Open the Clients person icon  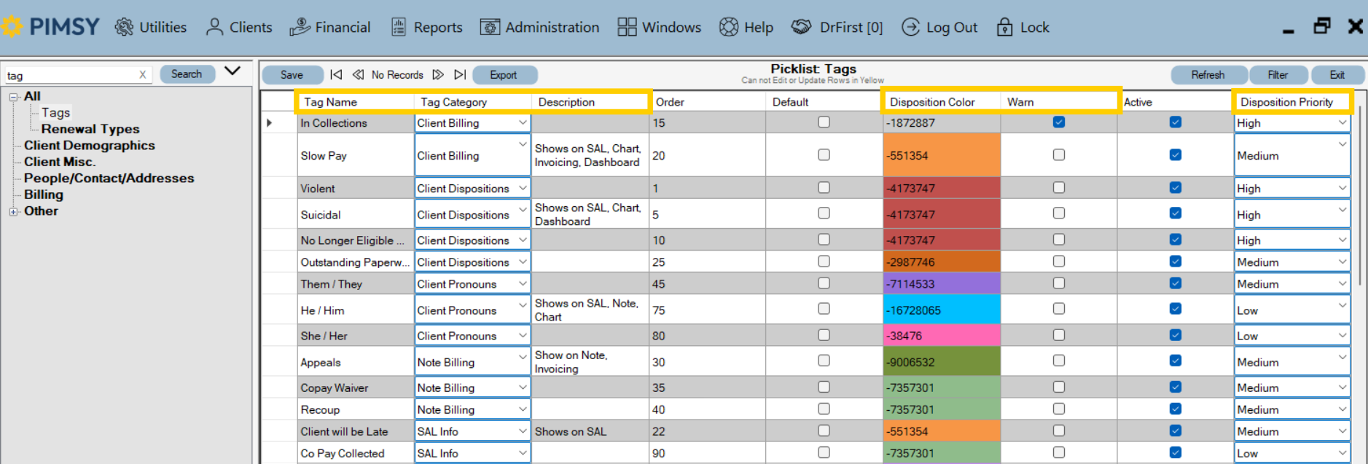(214, 28)
